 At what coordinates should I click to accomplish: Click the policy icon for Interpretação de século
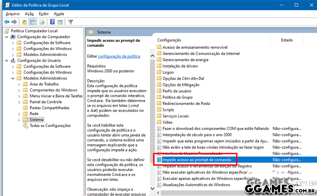(x=159, y=135)
